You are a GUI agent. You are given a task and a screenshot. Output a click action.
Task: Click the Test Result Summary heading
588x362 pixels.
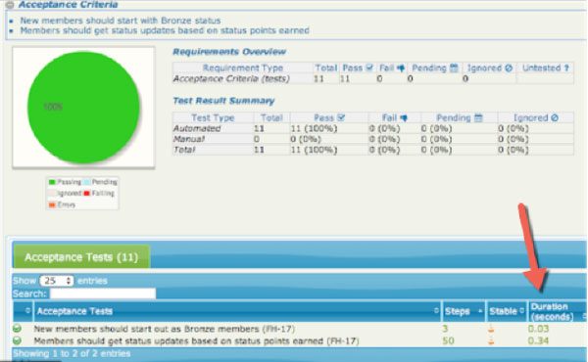coord(223,101)
